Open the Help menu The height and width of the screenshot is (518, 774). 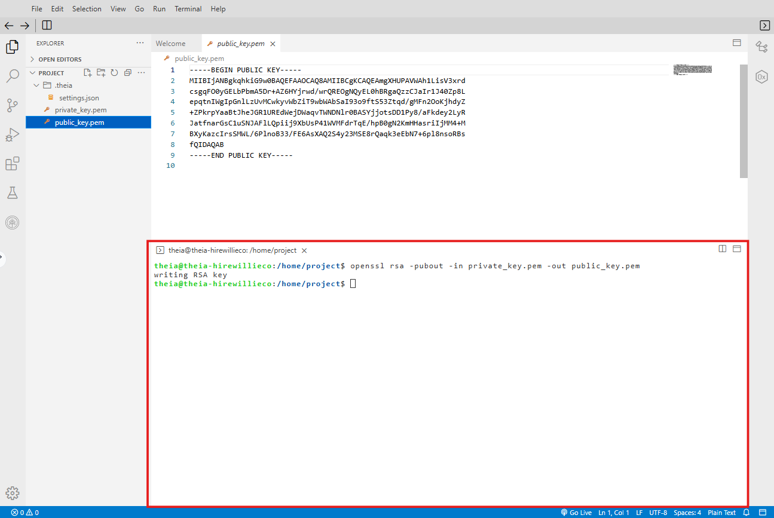click(218, 9)
